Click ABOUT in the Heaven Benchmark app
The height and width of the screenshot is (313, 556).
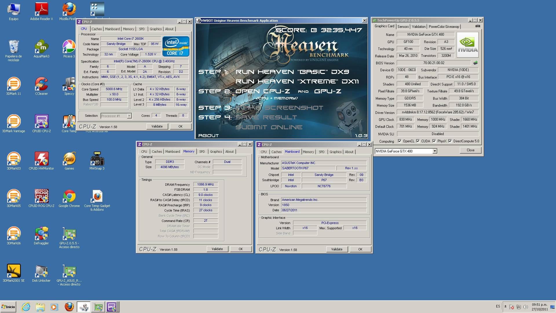click(209, 136)
